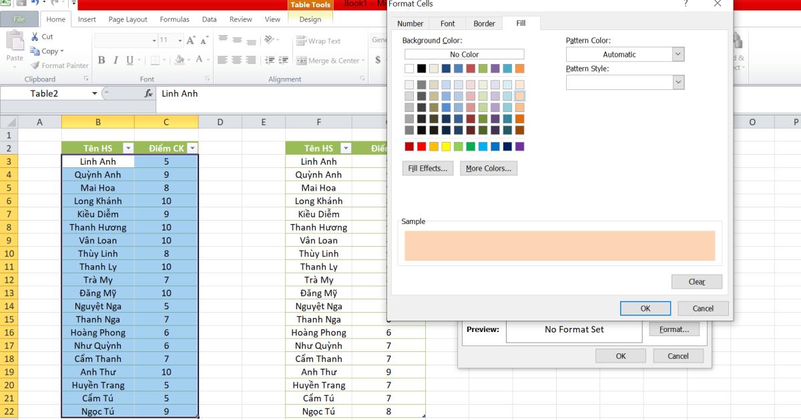The height and width of the screenshot is (420, 801).
Task: Open the Pattern Color dropdown
Action: click(x=678, y=54)
